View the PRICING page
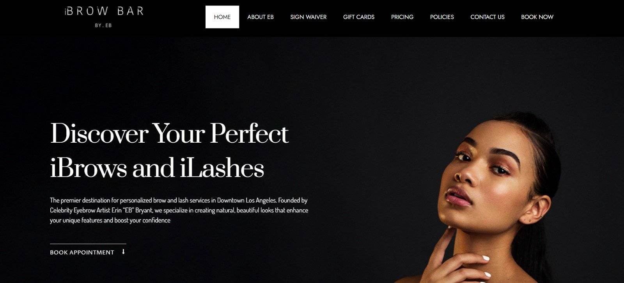Screen dimensions: 624x283 [402, 17]
